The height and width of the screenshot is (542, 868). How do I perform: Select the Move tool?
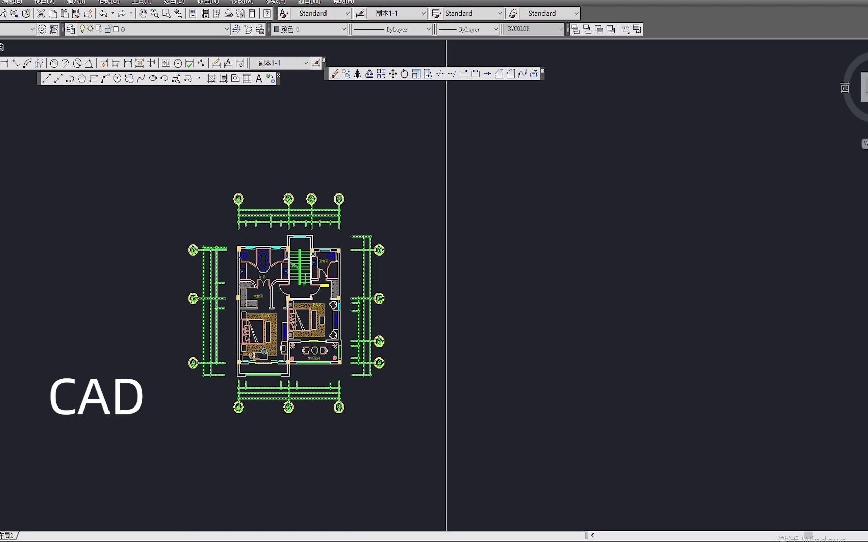pos(393,74)
